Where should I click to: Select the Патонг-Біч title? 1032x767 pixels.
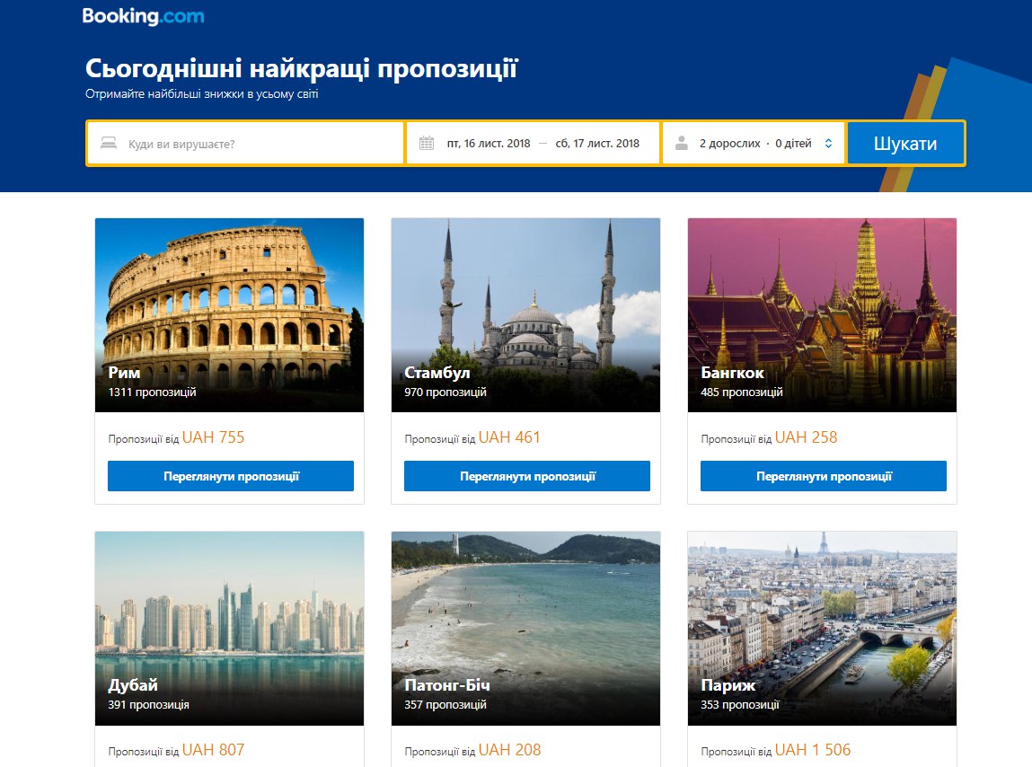(447, 685)
